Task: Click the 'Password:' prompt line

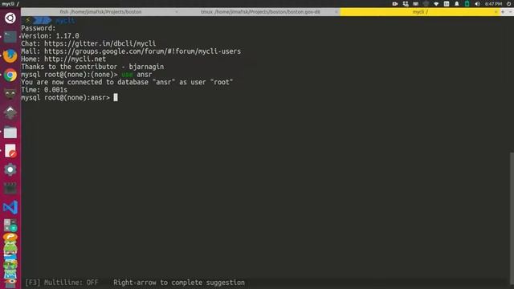Action: point(39,28)
